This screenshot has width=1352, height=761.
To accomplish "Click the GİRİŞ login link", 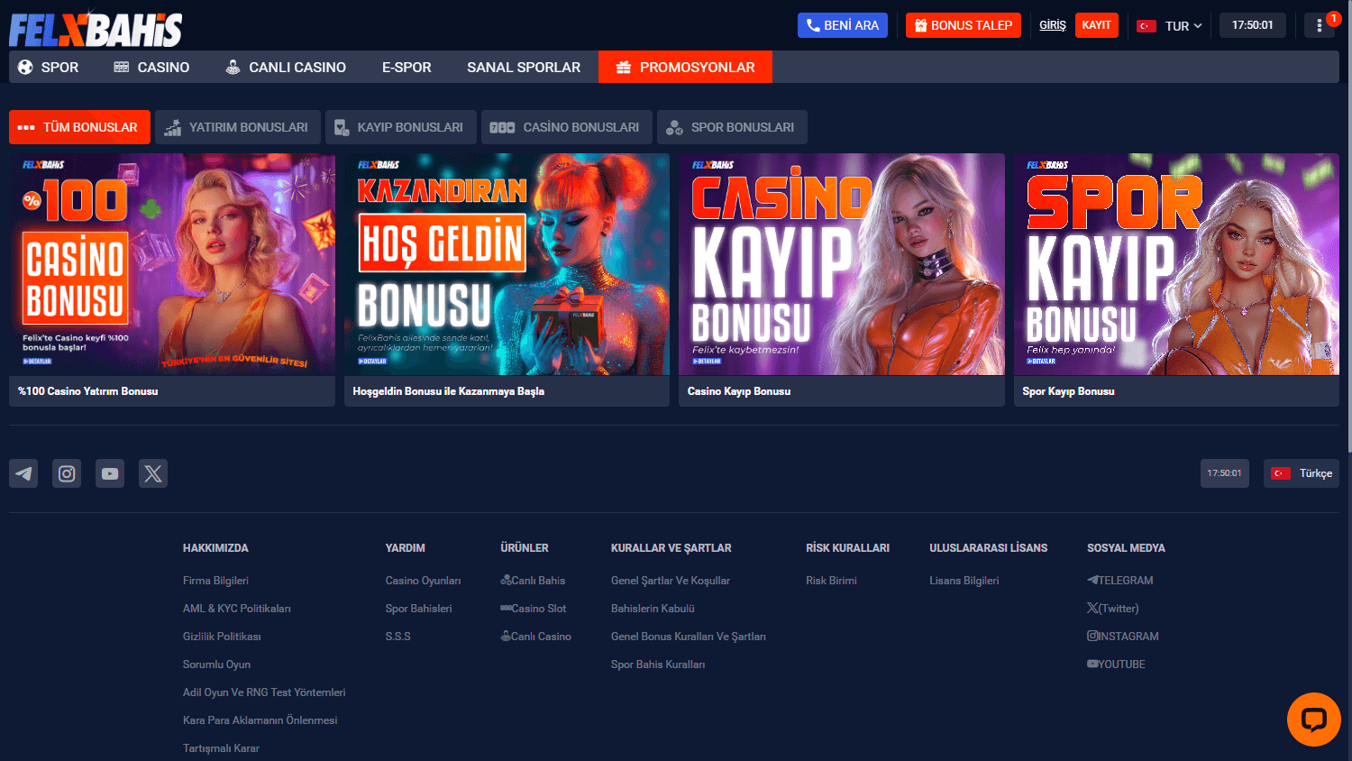I will click(x=1053, y=25).
